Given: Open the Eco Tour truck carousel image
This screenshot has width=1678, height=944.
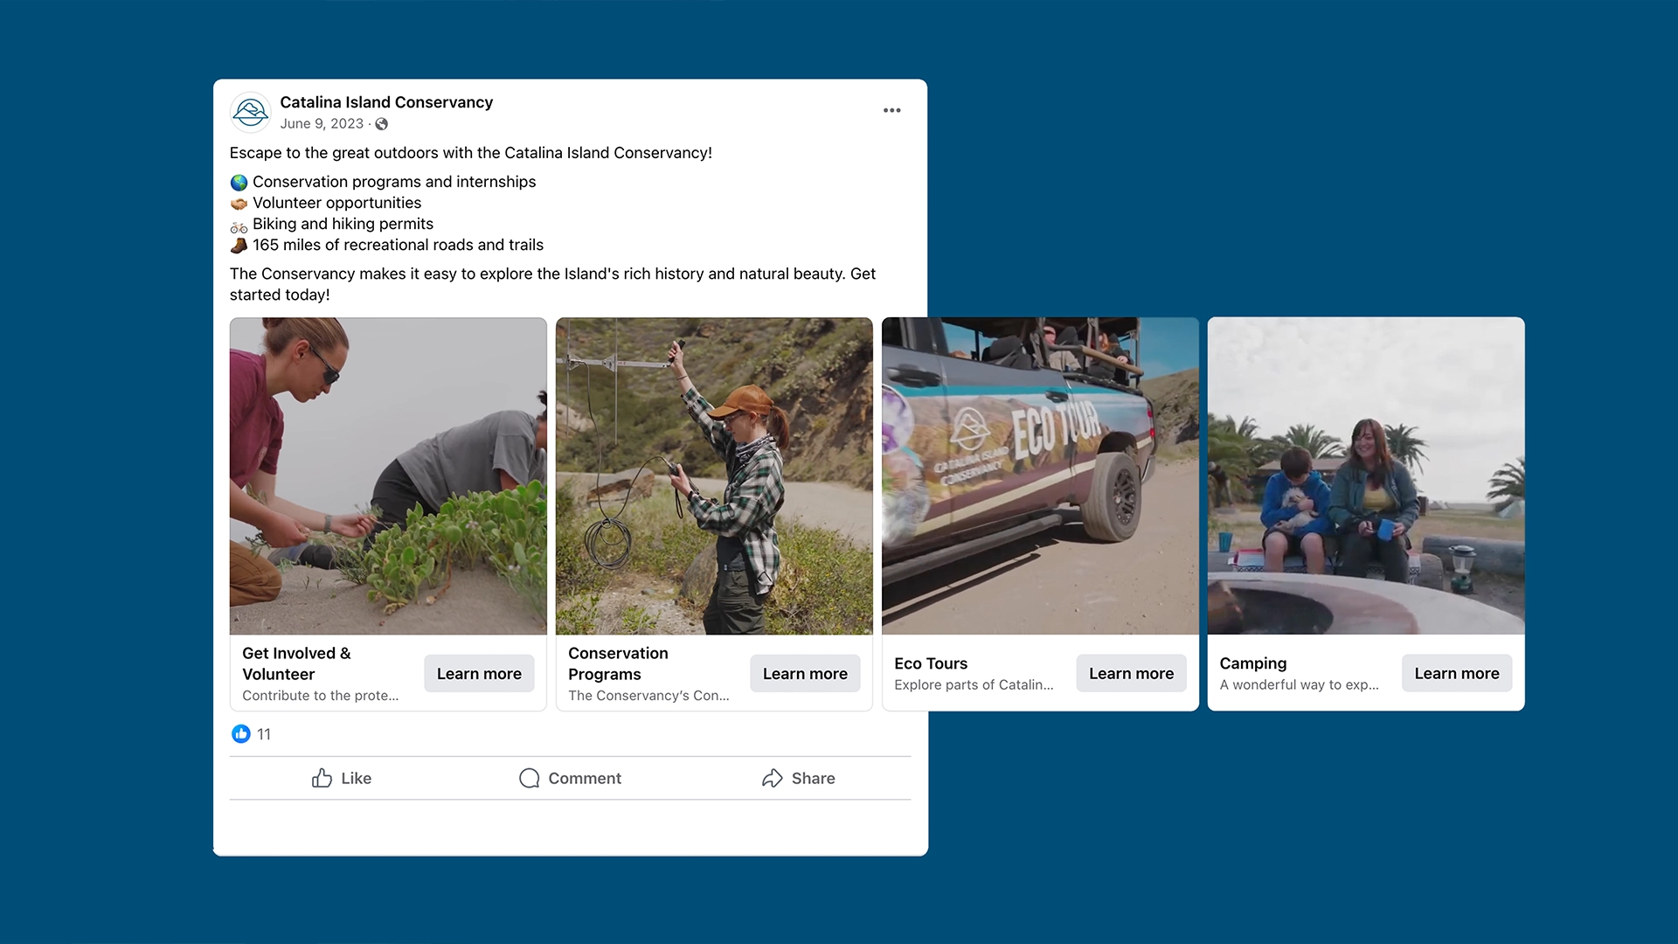Looking at the screenshot, I should pyautogui.click(x=1040, y=475).
